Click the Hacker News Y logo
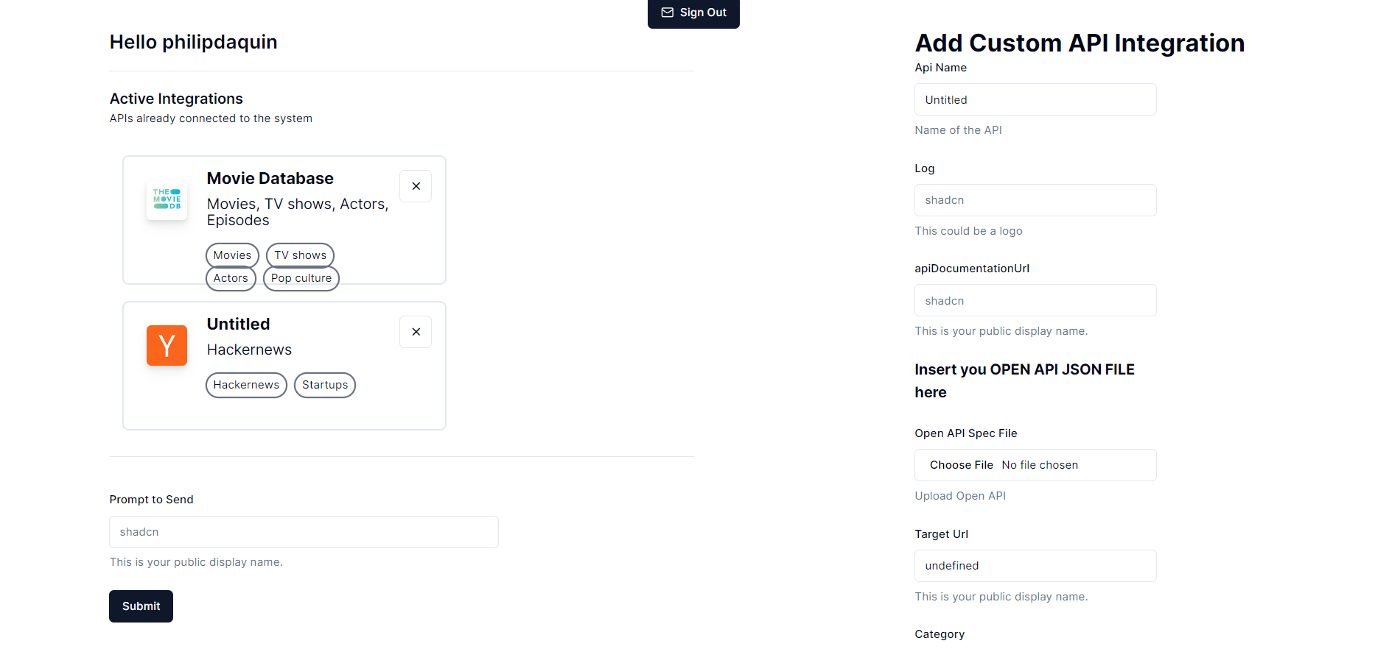 (x=167, y=345)
